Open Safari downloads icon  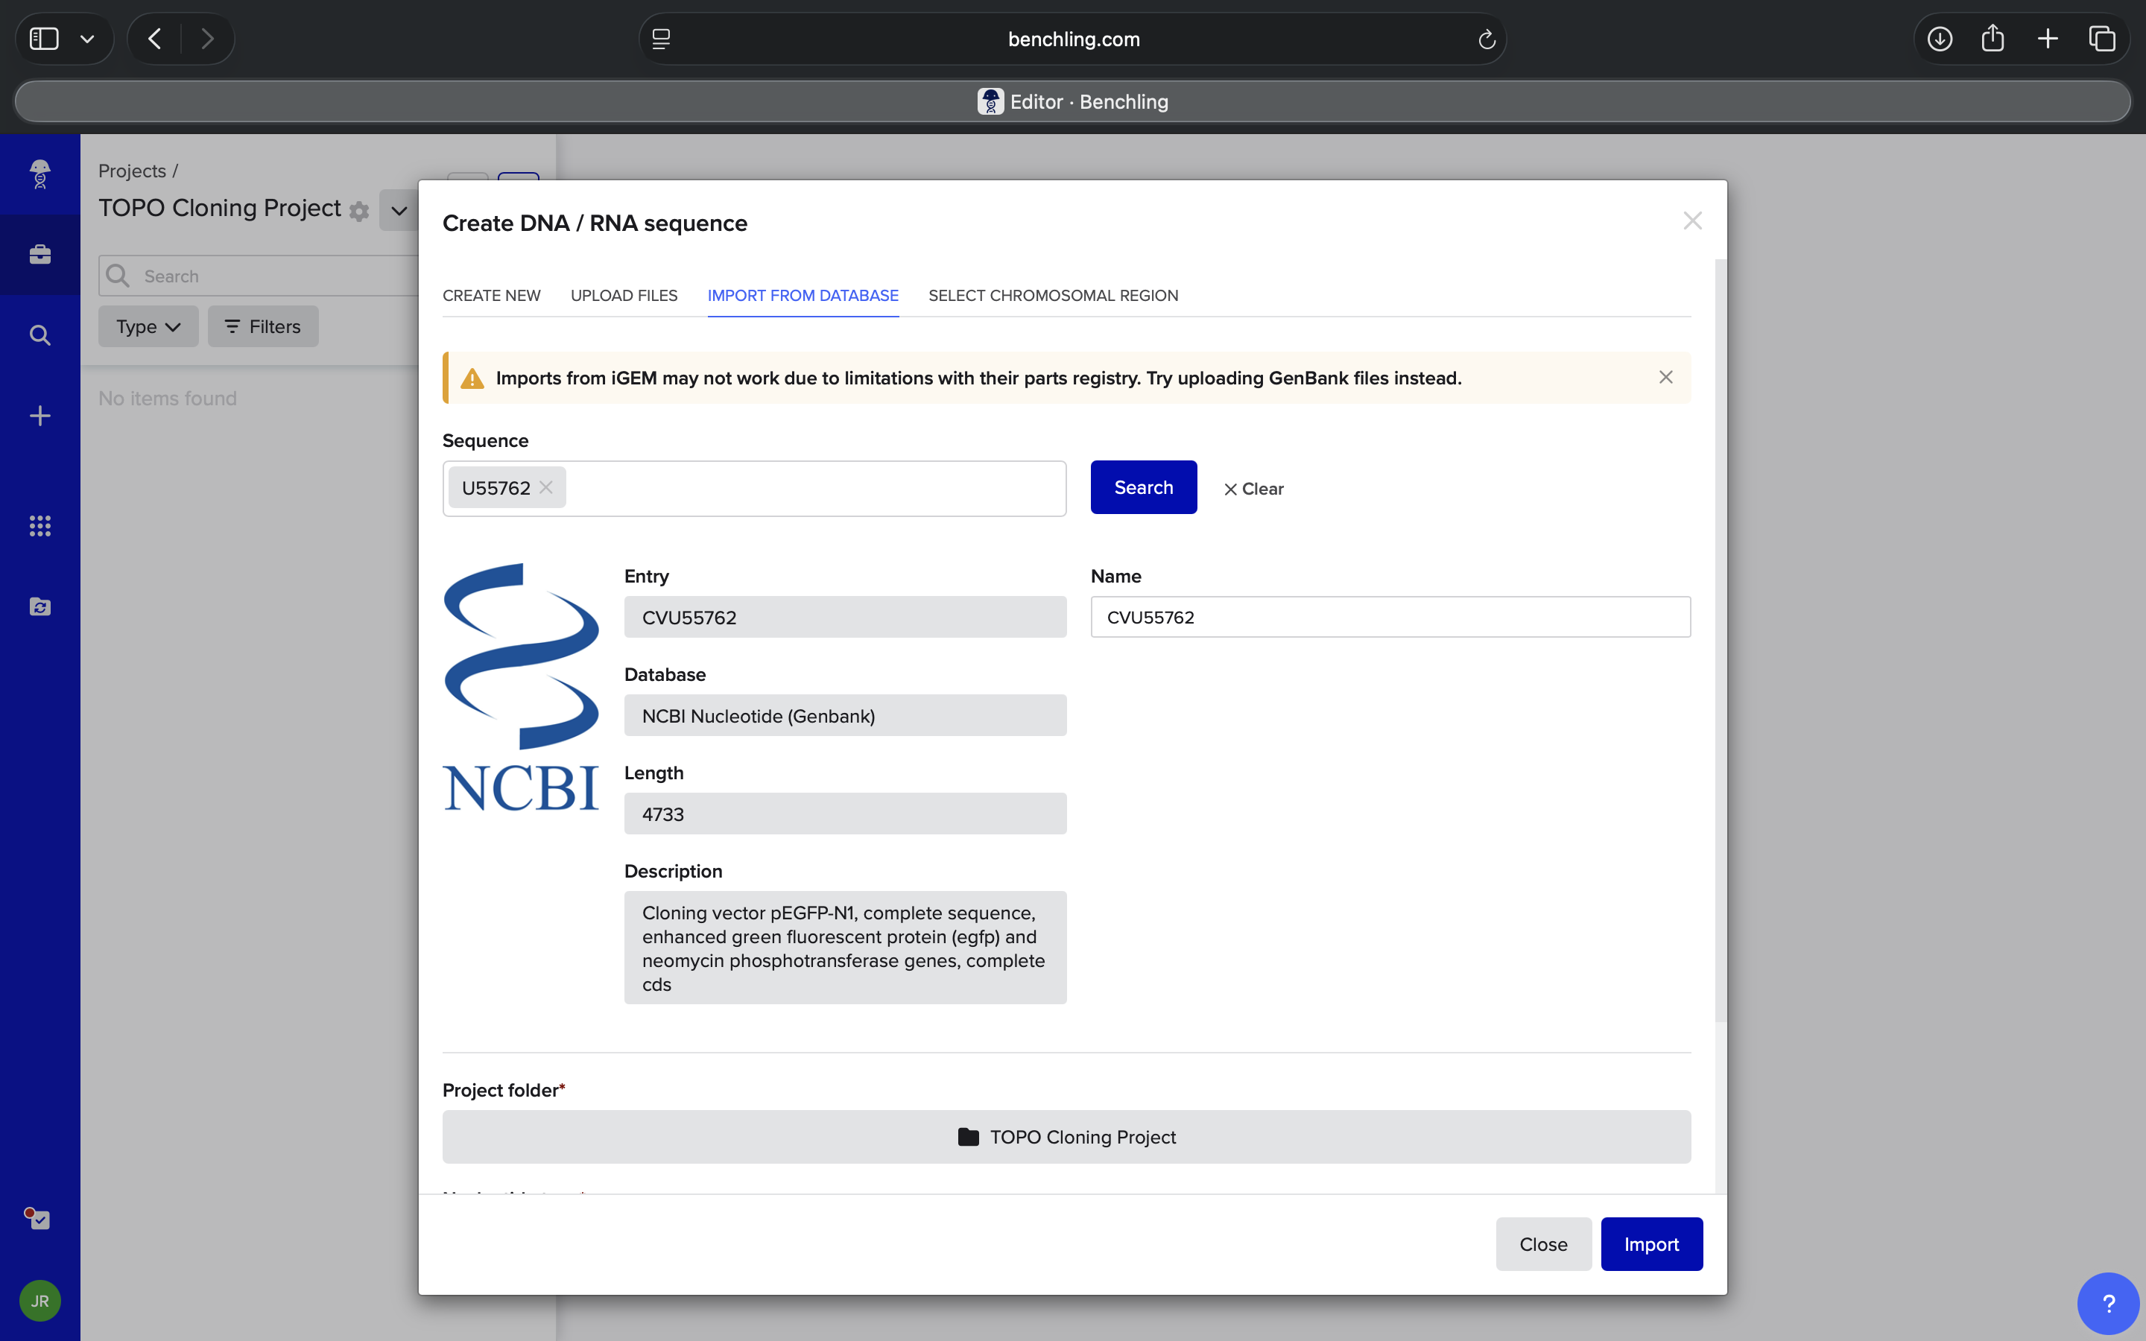coord(1940,39)
